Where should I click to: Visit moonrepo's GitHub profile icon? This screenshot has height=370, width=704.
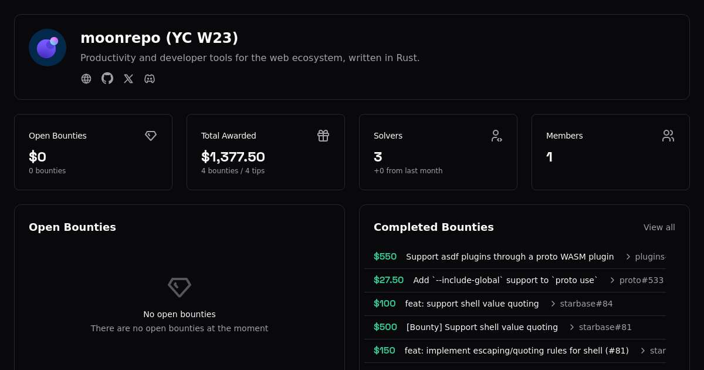tap(107, 78)
